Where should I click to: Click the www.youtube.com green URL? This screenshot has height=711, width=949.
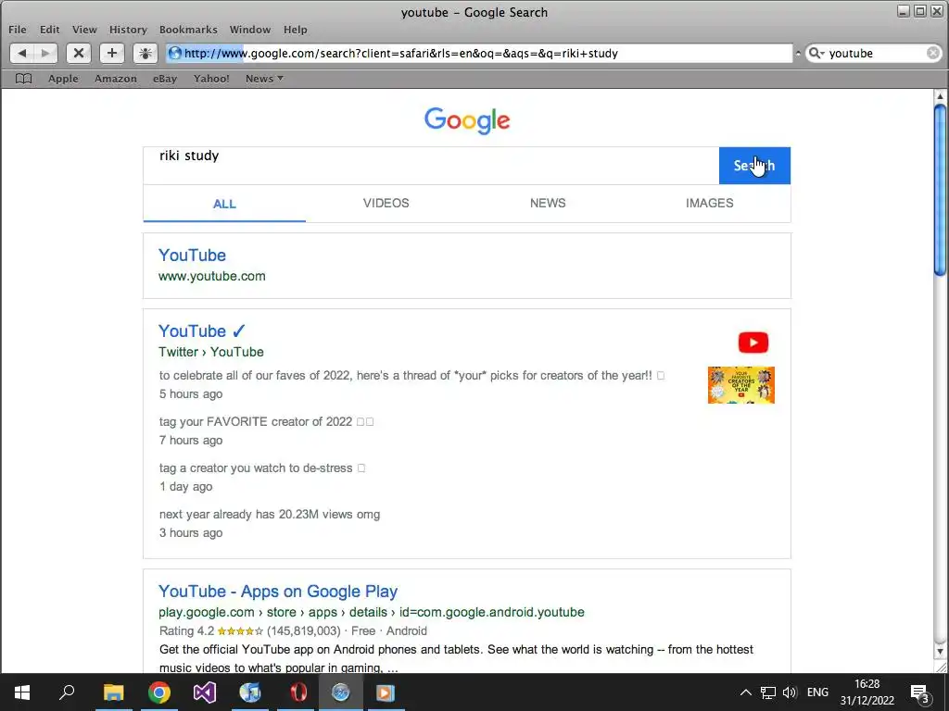click(x=212, y=276)
